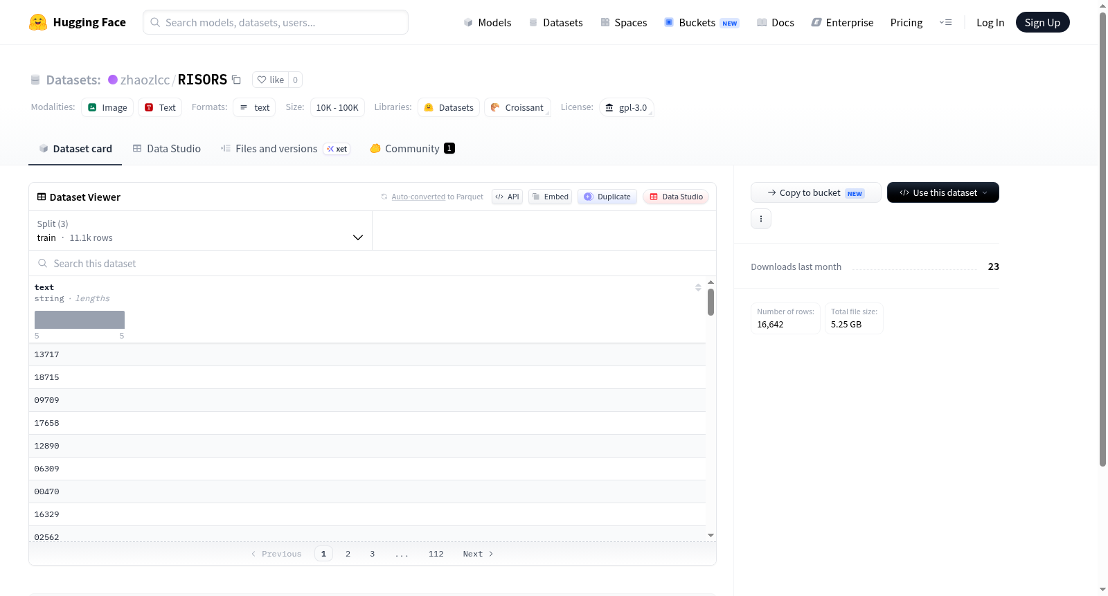The height and width of the screenshot is (596, 1108).
Task: Select the row with text 13717
Action: [x=367, y=354]
